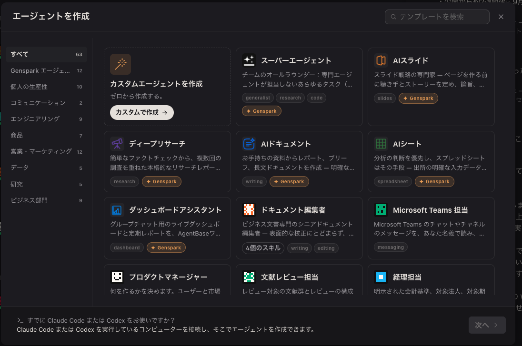Click the slides tag

click(384, 98)
